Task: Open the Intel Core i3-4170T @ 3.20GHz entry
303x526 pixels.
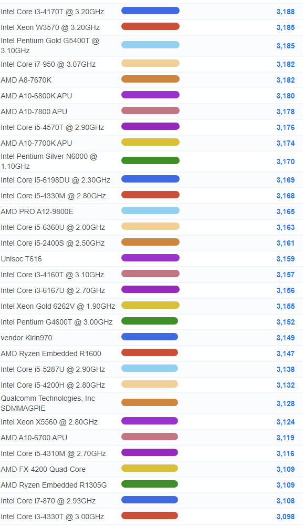Action: (x=52, y=12)
